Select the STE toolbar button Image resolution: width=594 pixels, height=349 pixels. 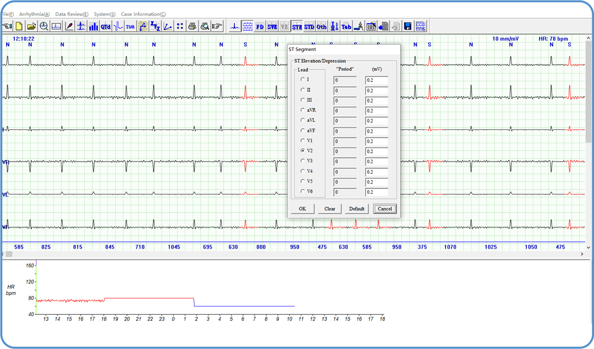(297, 26)
